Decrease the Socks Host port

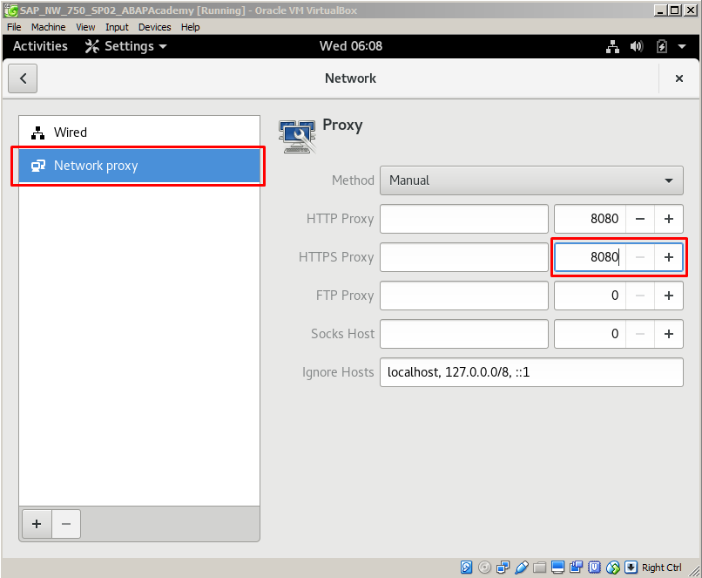click(640, 334)
